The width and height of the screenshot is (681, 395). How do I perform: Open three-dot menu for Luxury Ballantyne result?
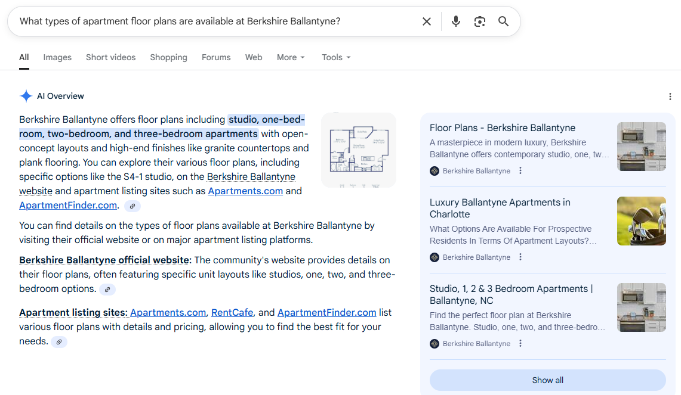pyautogui.click(x=520, y=257)
